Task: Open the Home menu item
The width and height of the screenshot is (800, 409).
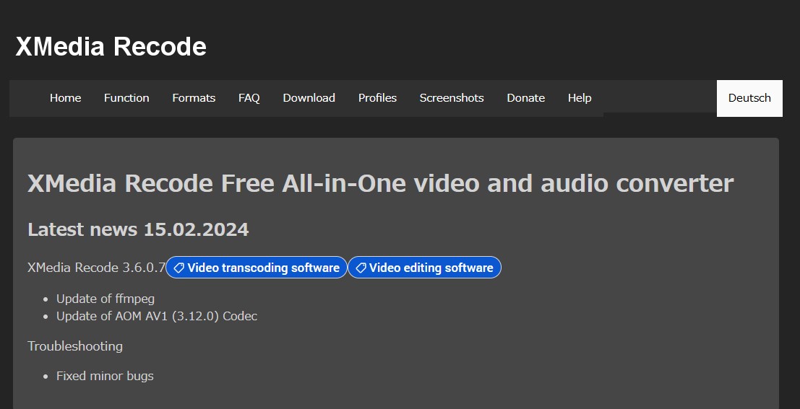Action: point(65,98)
